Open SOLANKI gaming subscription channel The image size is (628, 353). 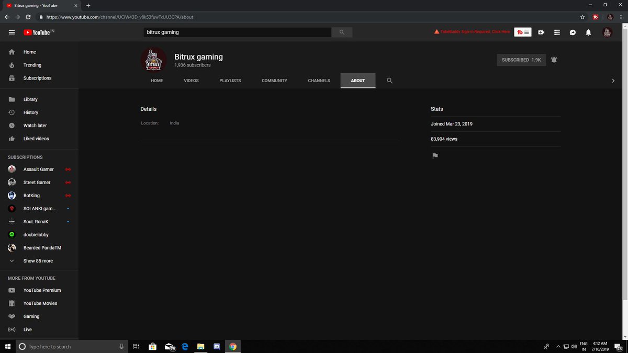coord(39,209)
